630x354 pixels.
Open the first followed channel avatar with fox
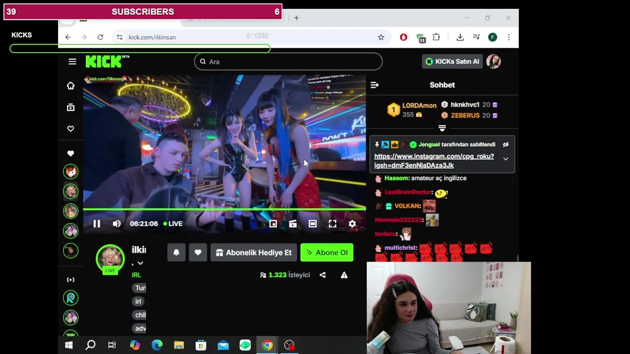[71, 171]
